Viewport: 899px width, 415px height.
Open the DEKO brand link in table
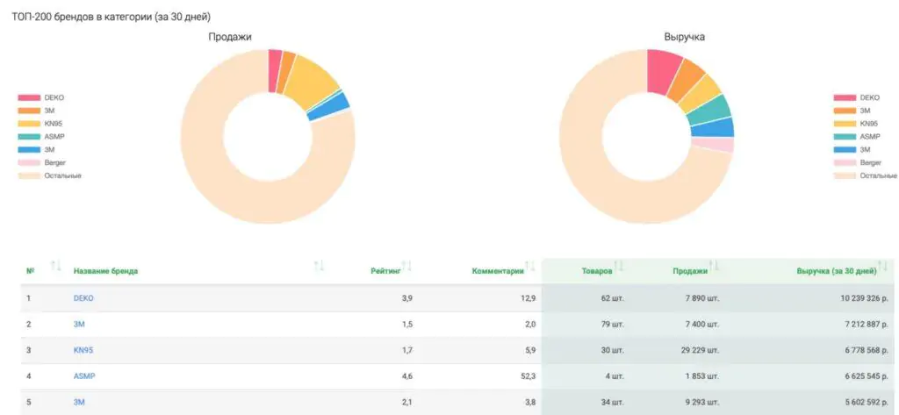[83, 298]
